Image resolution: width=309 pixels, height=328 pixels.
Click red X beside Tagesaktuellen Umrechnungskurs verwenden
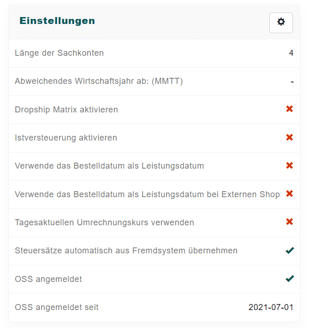click(x=290, y=222)
